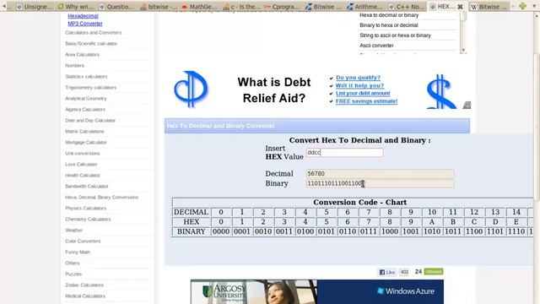Open a new tab with green plus
Image resolution: width=540 pixels, height=304 pixels.
pyautogui.click(x=522, y=6)
